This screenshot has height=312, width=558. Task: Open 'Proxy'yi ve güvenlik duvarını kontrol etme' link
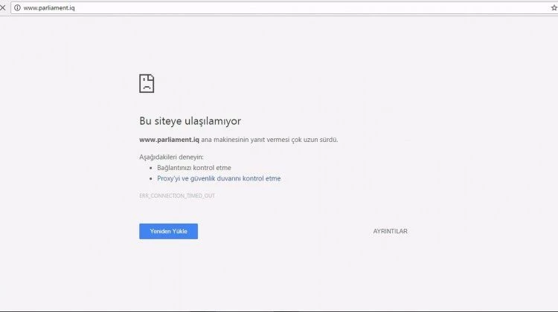pos(219,178)
